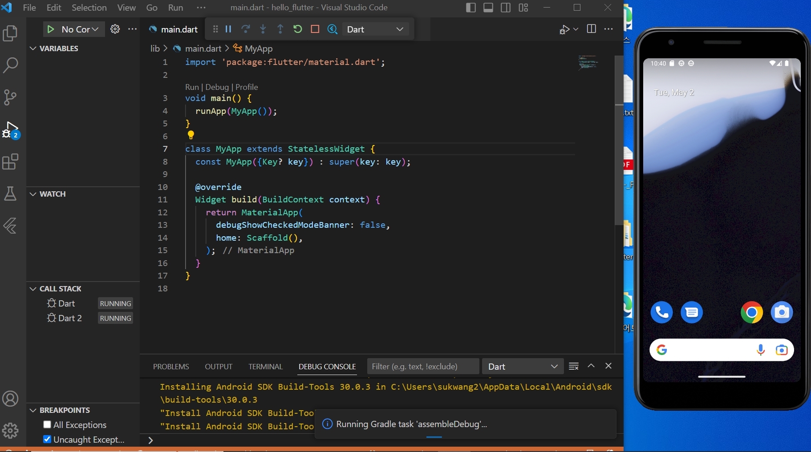Open the Search view in activity bar
The image size is (811, 452).
point(10,65)
